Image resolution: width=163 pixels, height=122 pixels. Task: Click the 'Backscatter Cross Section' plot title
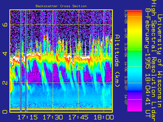point(61,6)
